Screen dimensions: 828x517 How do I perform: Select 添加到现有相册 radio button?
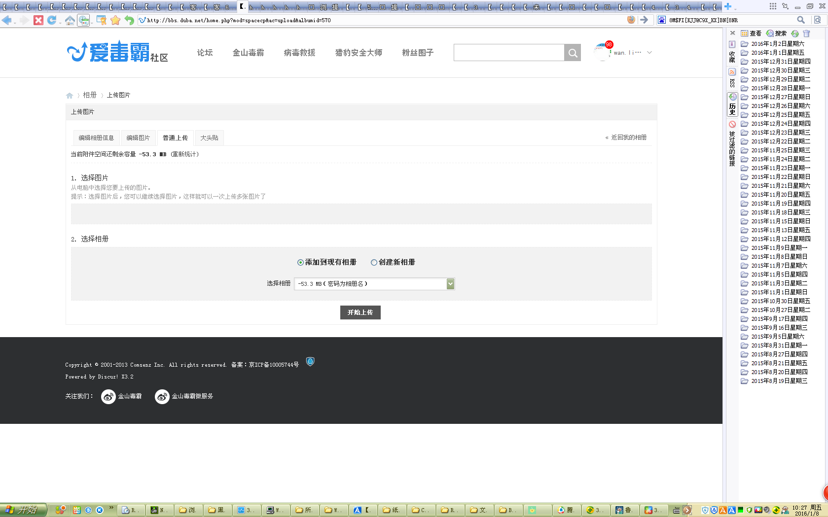click(x=300, y=263)
